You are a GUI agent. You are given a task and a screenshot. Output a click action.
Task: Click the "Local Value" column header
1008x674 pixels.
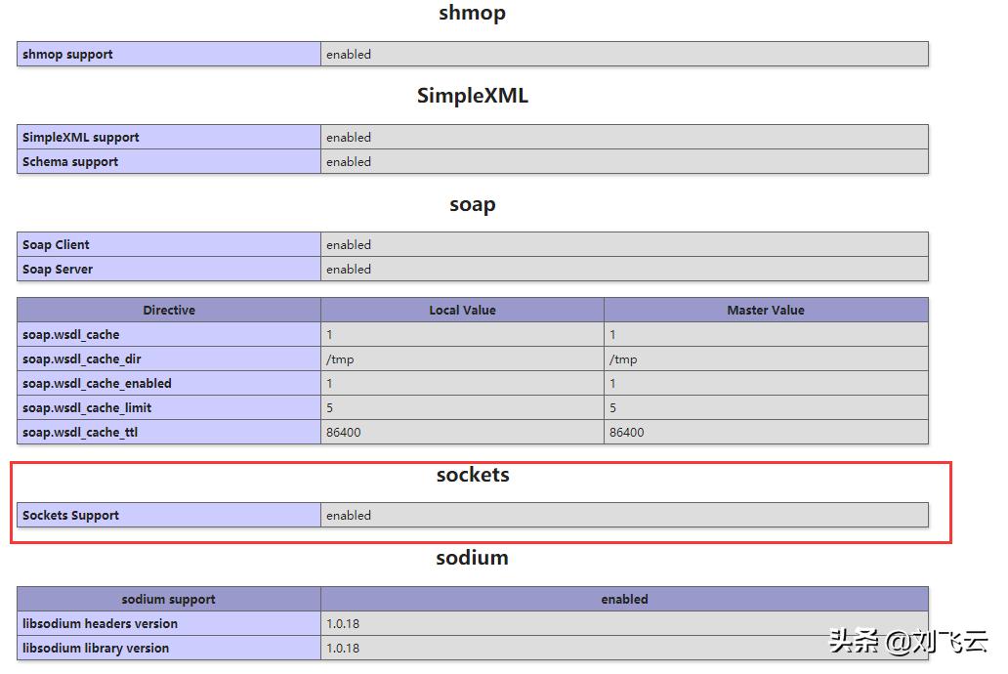462,310
